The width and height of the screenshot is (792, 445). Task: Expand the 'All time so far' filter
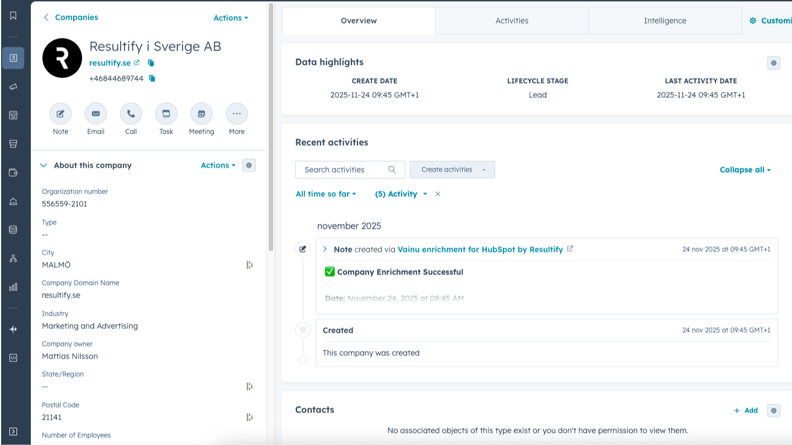pos(326,194)
